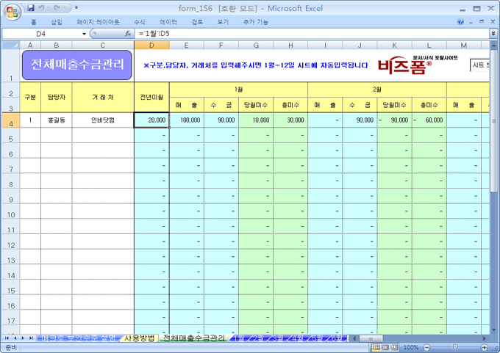Open Customize Quick Access Toolbar dropdown
Screen dimensions: 500x353
[x=76, y=8]
